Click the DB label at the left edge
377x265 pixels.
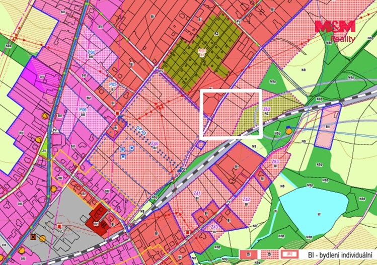pyautogui.click(x=4, y=245)
